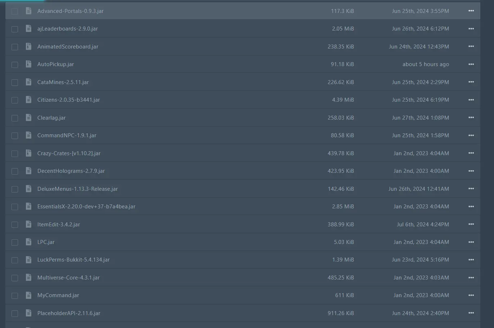Open the options menu for Advanced-Portals-0.9.3.jar

tap(471, 11)
